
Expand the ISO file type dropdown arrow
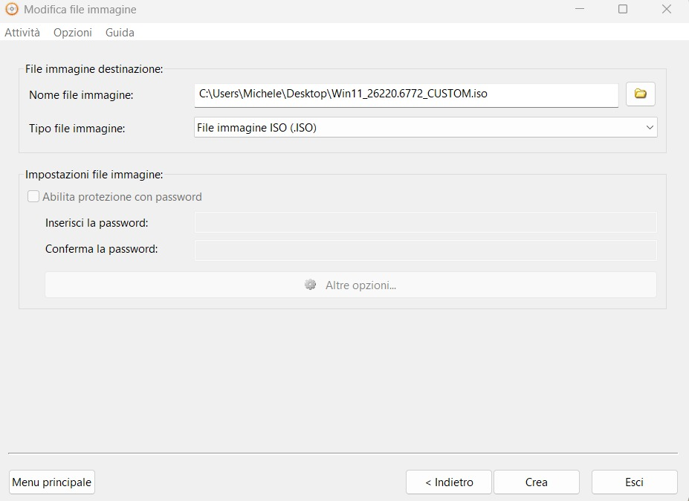tap(650, 128)
